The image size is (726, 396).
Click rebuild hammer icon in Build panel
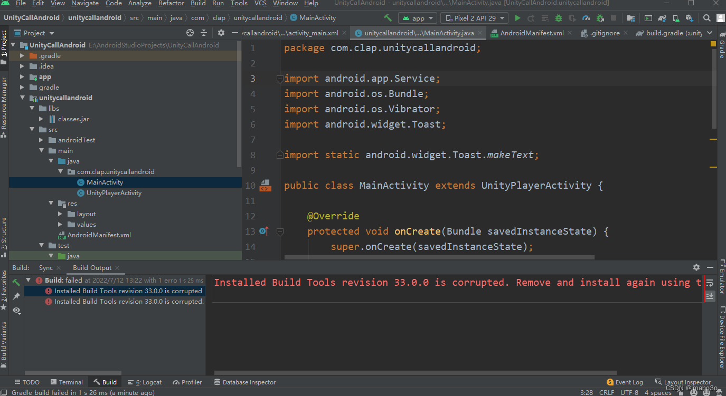click(16, 282)
